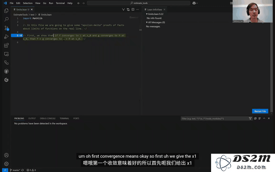This screenshot has width=275, height=172.
Task: Close the Lean InfoView tab
Action: pyautogui.click(x=164, y=9)
